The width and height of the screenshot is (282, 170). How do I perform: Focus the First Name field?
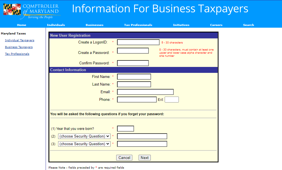click(134, 77)
